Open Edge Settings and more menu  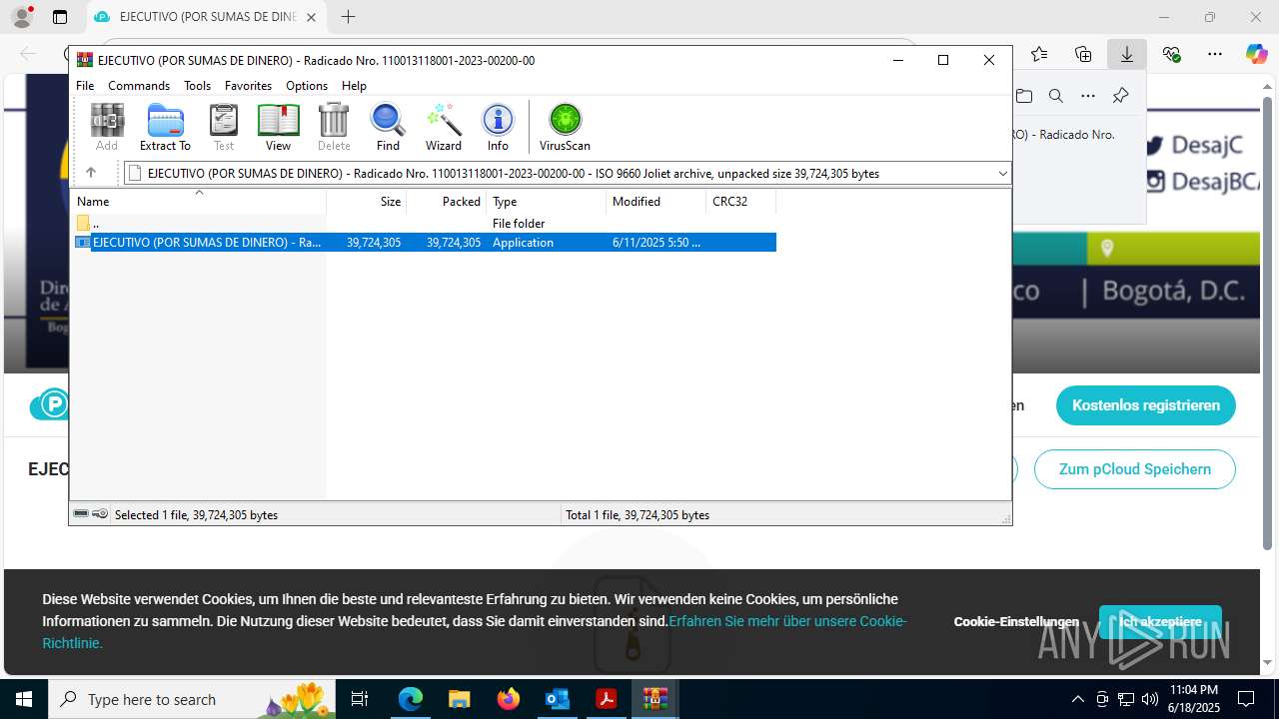1214,54
